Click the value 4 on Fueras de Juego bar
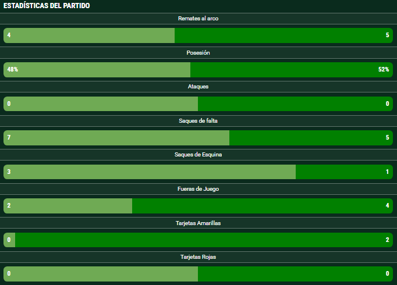This screenshot has height=285, width=397. [x=387, y=206]
